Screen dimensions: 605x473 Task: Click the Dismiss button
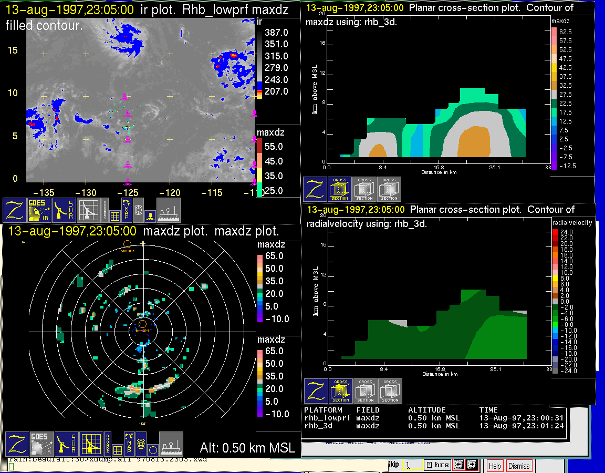coord(519,466)
